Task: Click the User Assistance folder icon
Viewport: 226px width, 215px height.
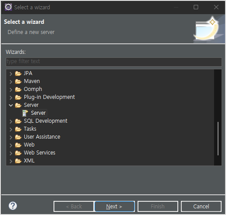Action: coord(18,137)
